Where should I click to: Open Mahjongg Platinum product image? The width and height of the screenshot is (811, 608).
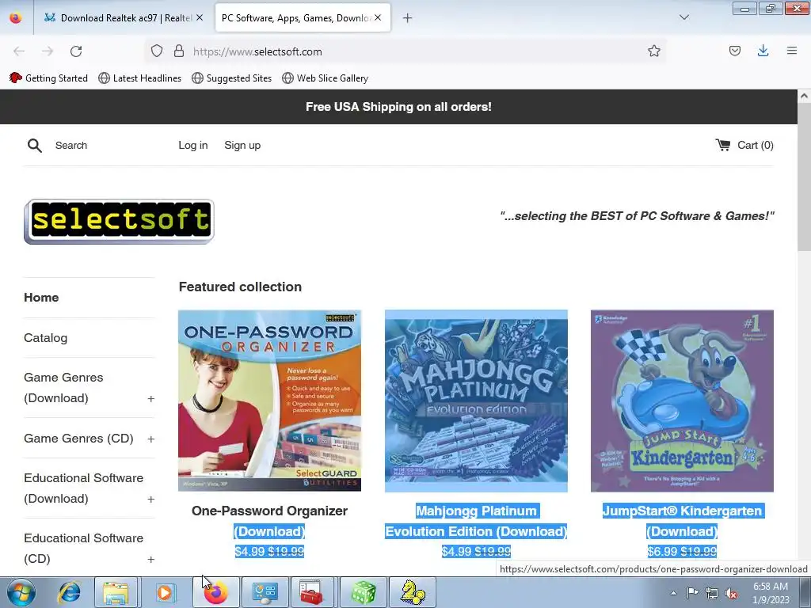[x=476, y=401]
